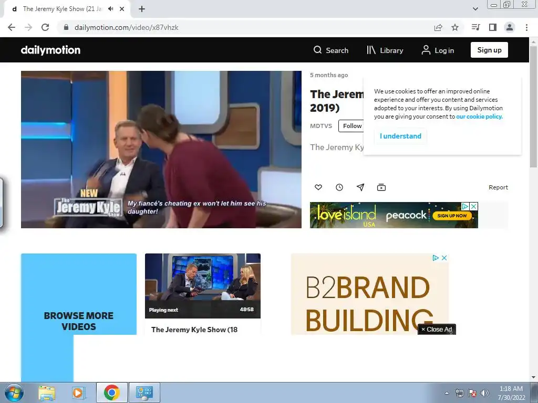
Task: Click the Chrome taskbar icon
Action: (111, 393)
